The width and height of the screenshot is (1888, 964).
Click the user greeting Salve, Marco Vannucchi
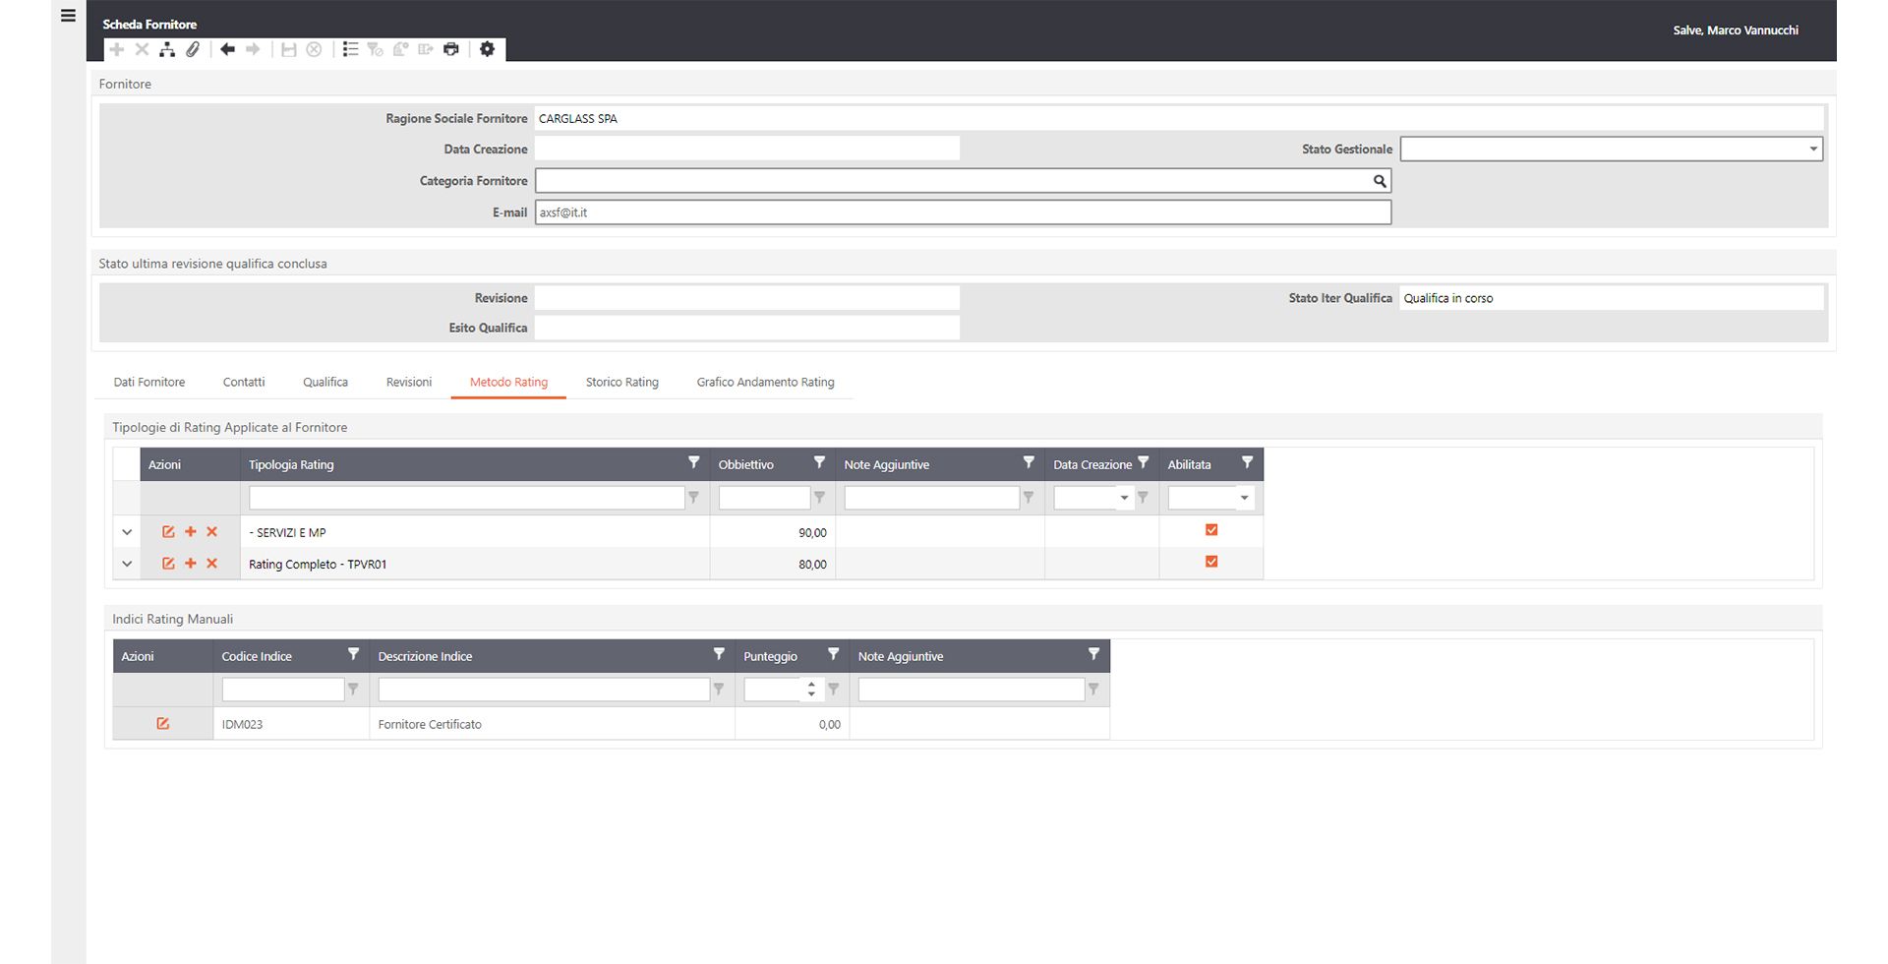pyautogui.click(x=1736, y=30)
